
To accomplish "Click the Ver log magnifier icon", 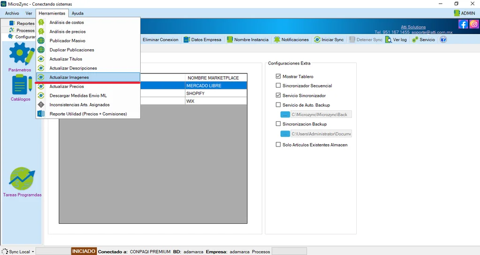I will [389, 40].
